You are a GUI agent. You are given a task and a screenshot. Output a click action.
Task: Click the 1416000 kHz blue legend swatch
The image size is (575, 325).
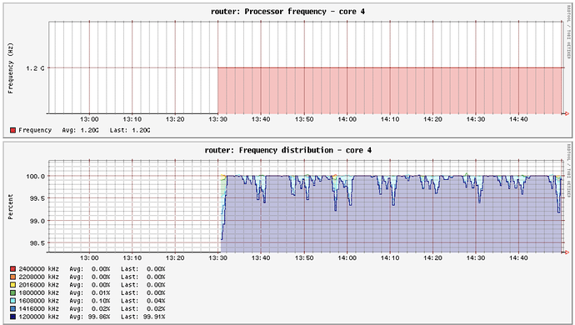(12, 309)
